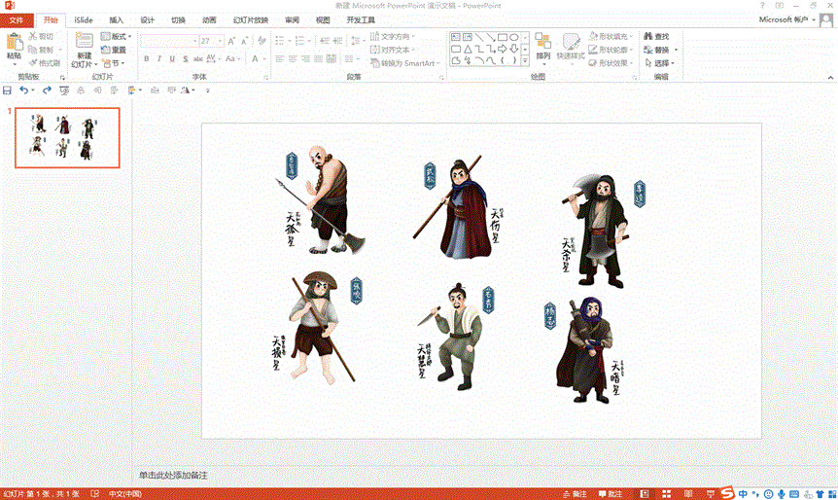Open the Arrange (排列) tool

point(542,46)
